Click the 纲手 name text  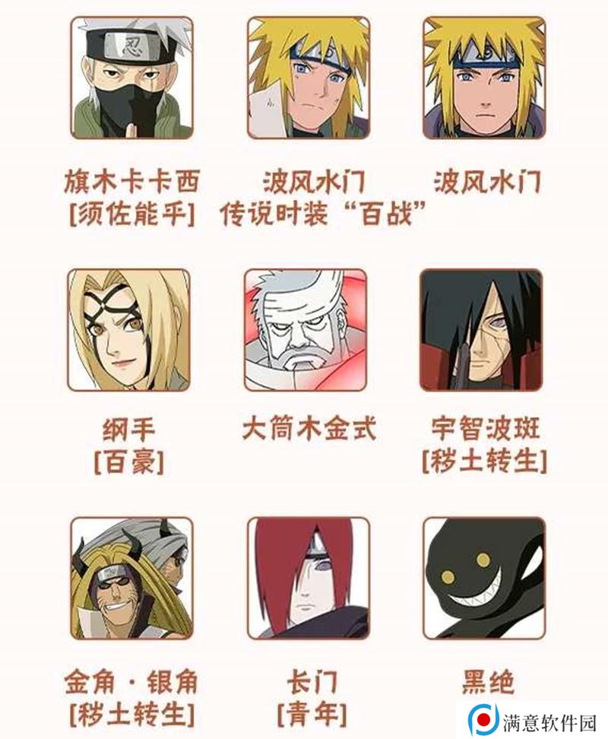tap(129, 430)
